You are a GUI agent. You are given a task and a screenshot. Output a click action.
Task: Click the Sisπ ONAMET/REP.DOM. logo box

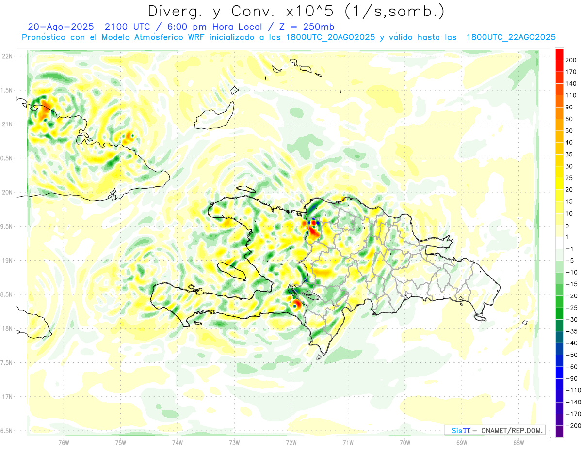pyautogui.click(x=494, y=430)
